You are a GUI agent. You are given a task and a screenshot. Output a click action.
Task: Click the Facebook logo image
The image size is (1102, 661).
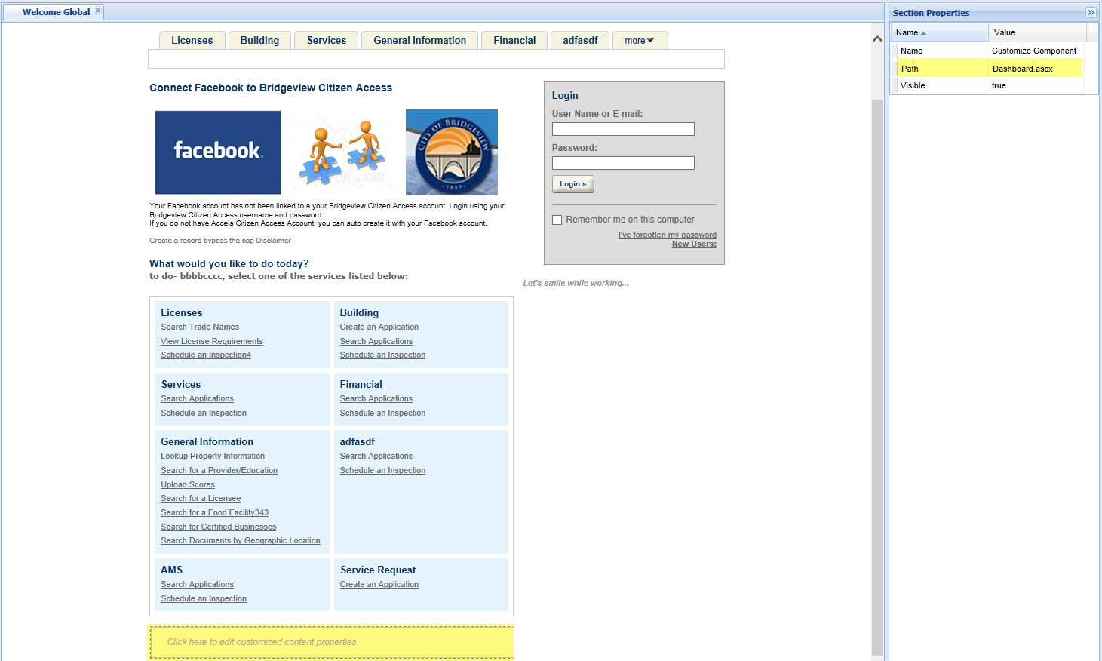pos(217,152)
